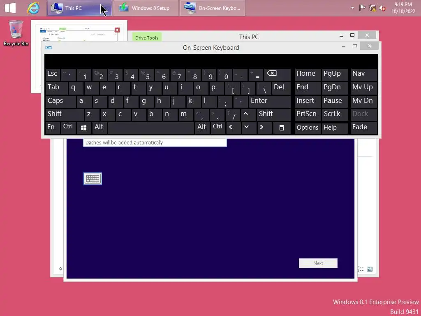
Task: Show hidden tray icons arrow
Action: point(352,8)
